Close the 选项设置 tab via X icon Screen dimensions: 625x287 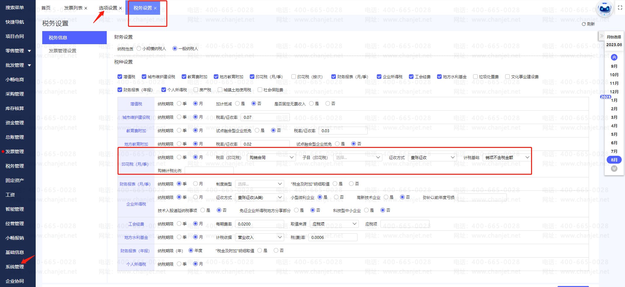(120, 8)
